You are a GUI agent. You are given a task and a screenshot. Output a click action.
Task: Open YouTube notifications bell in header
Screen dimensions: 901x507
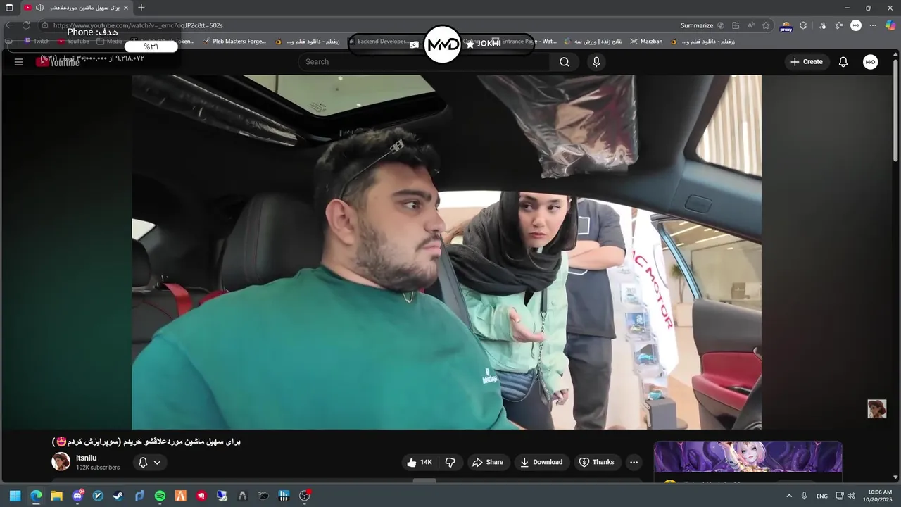(843, 62)
